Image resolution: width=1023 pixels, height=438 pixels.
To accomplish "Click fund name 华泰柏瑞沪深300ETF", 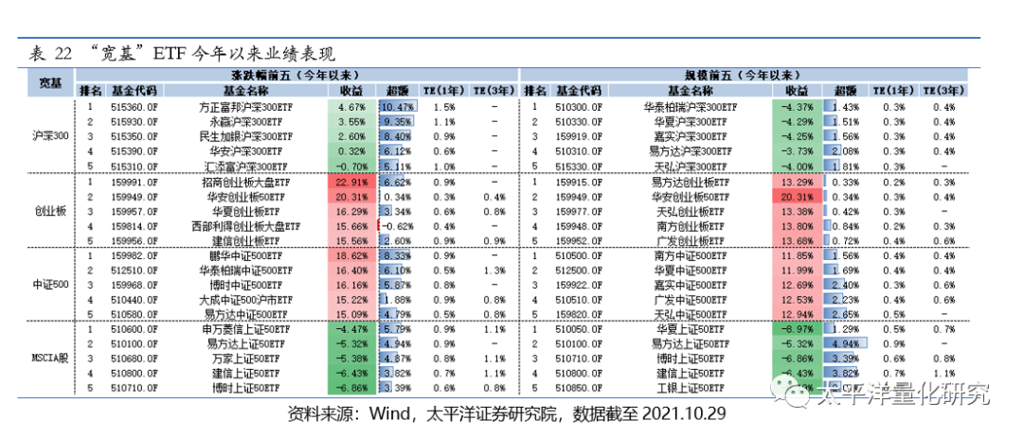I will (x=691, y=107).
